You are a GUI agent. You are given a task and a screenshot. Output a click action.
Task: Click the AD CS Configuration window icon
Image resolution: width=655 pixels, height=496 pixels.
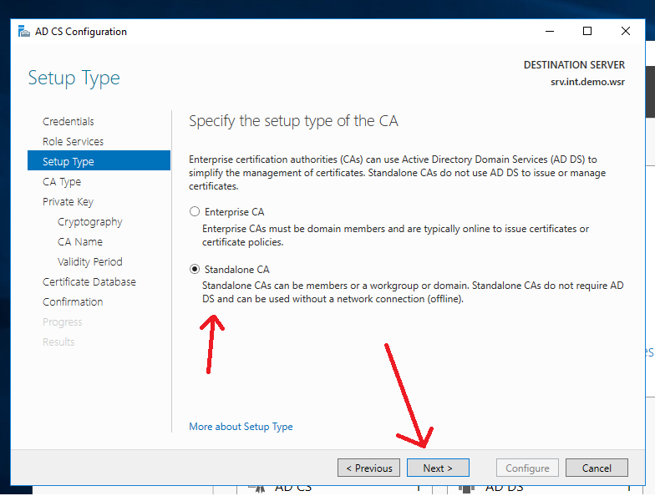click(24, 32)
